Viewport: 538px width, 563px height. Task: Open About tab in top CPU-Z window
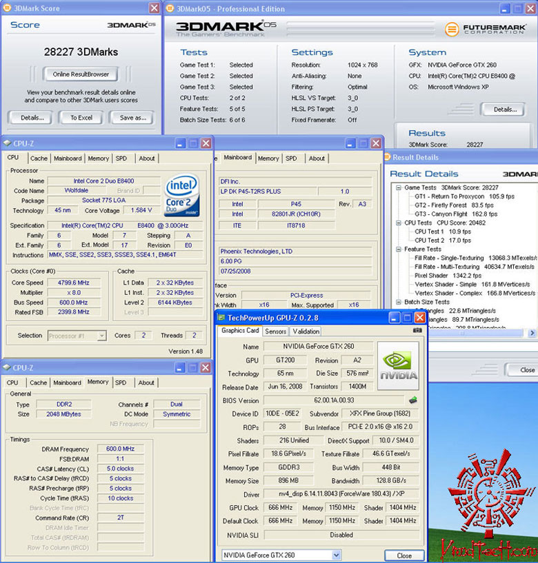pyautogui.click(x=147, y=158)
